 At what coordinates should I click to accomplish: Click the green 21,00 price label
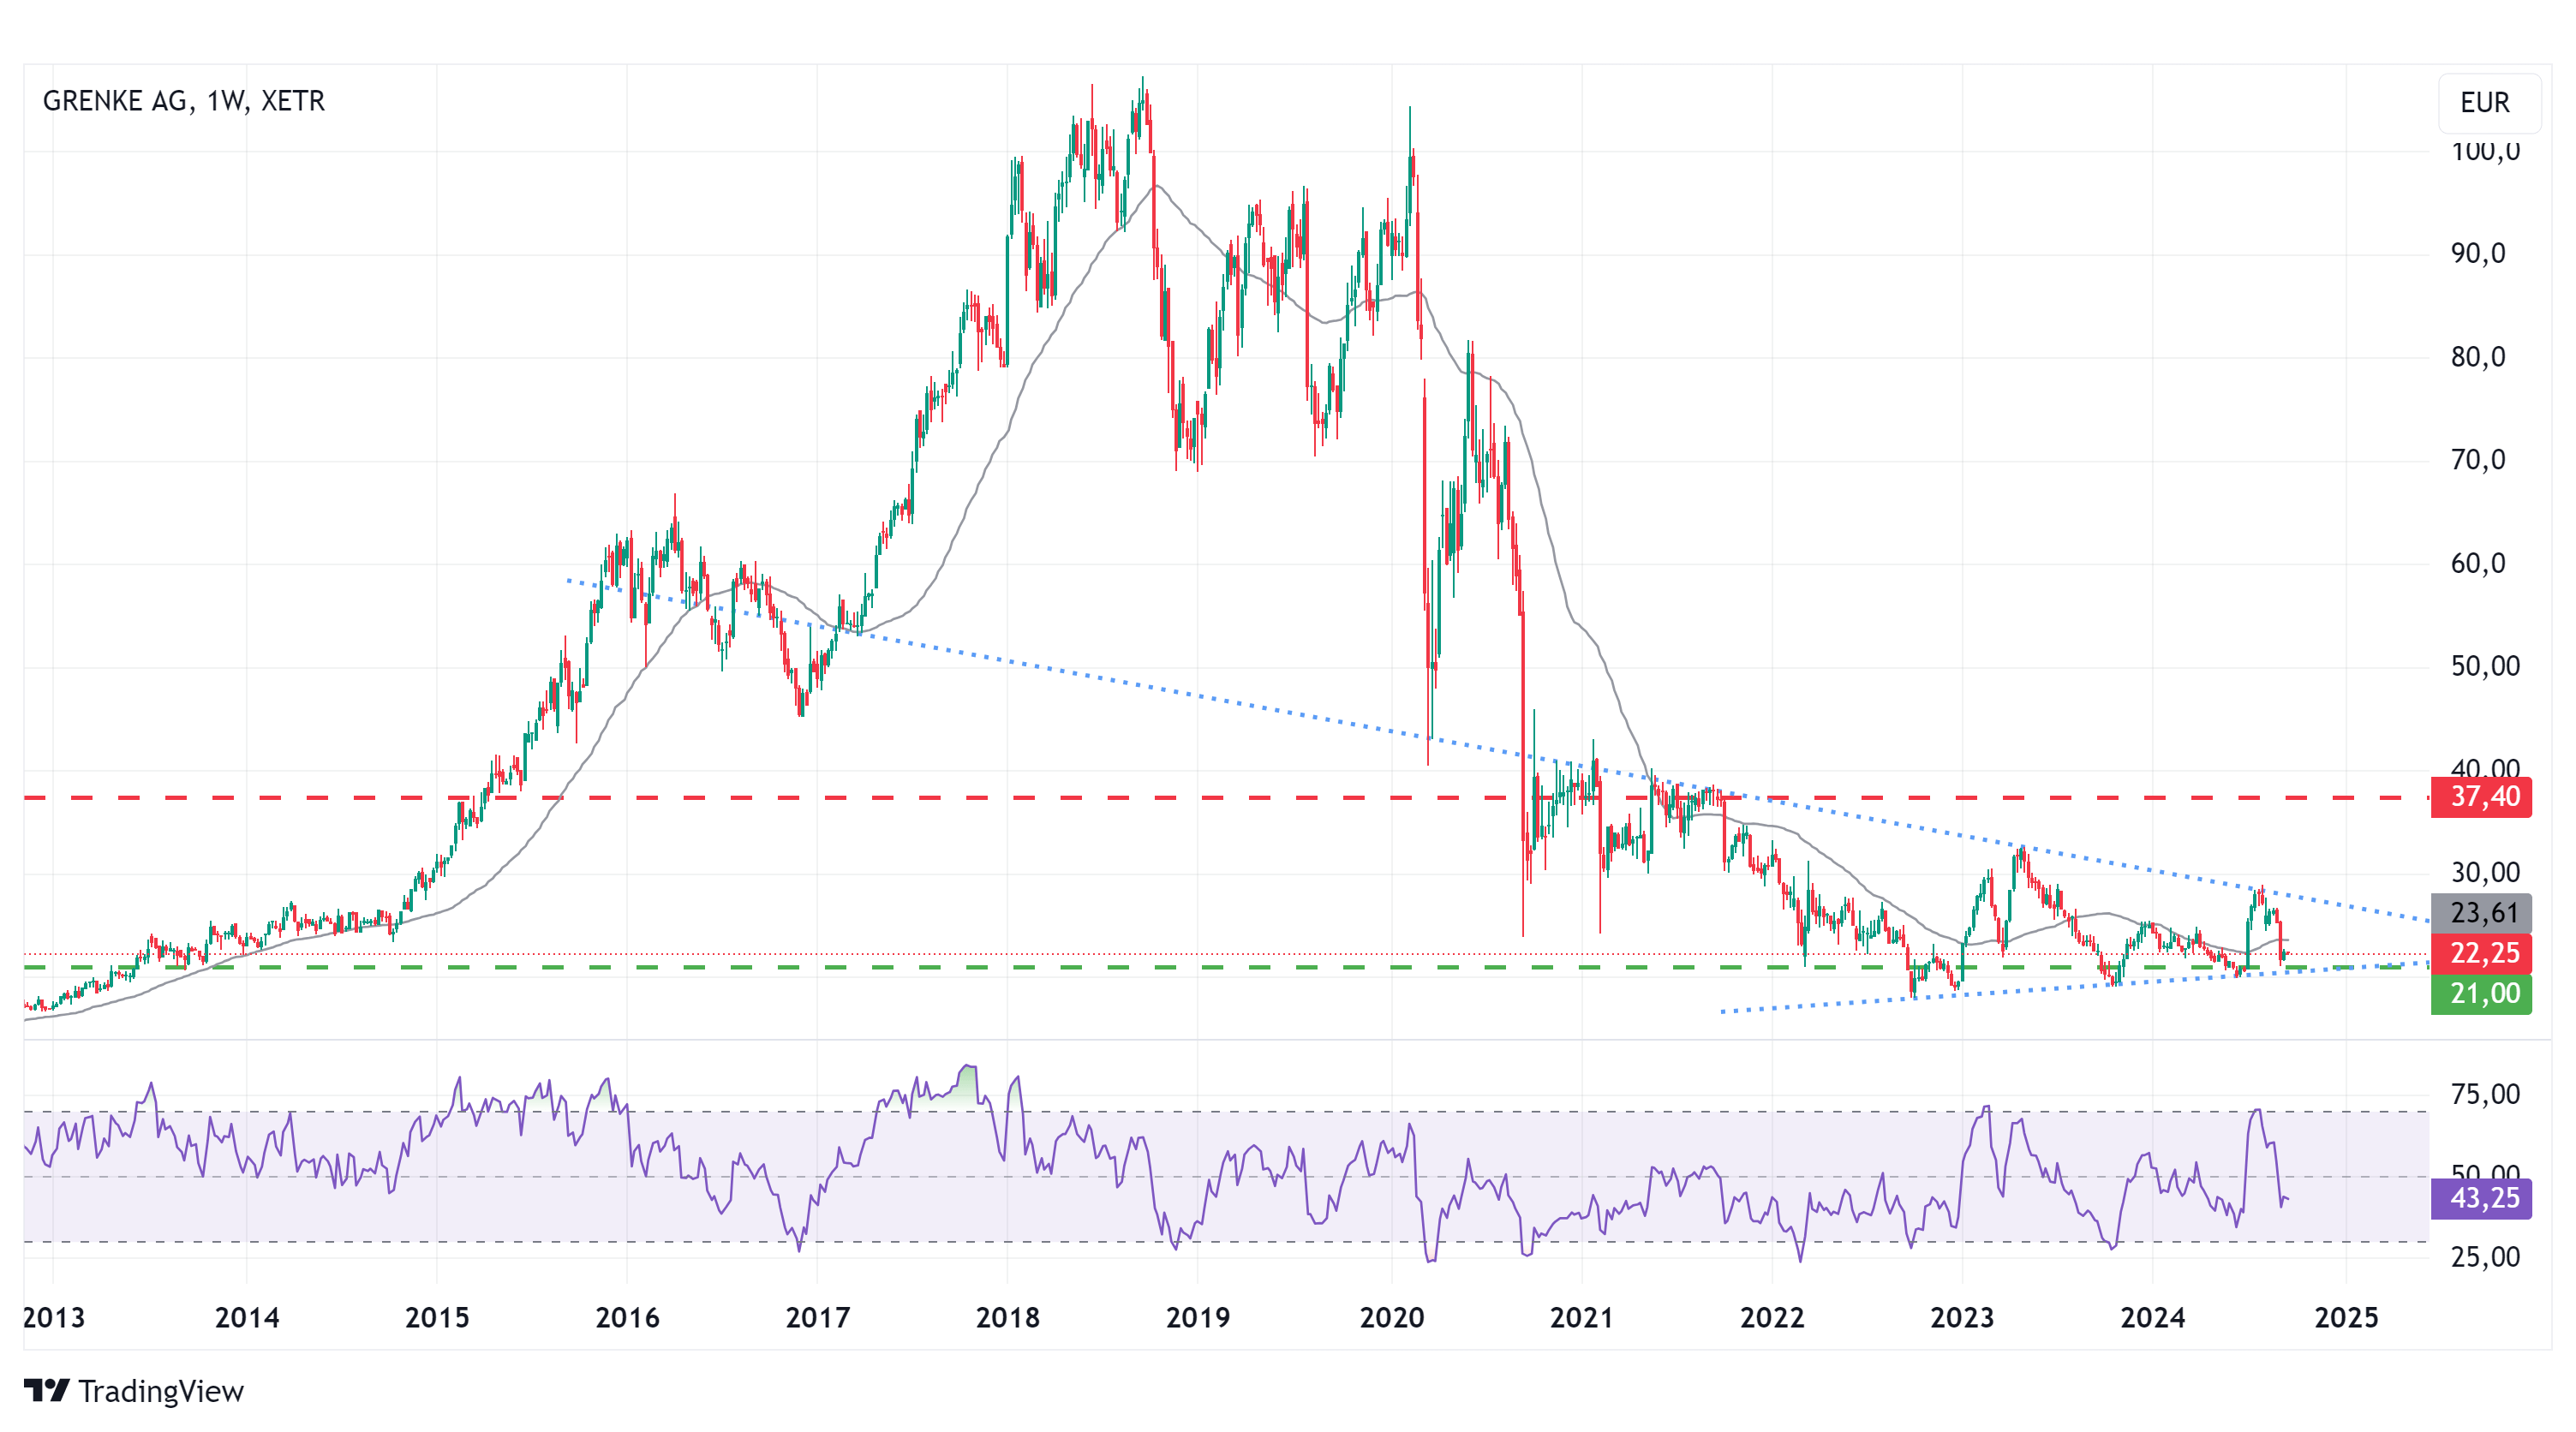2481,994
